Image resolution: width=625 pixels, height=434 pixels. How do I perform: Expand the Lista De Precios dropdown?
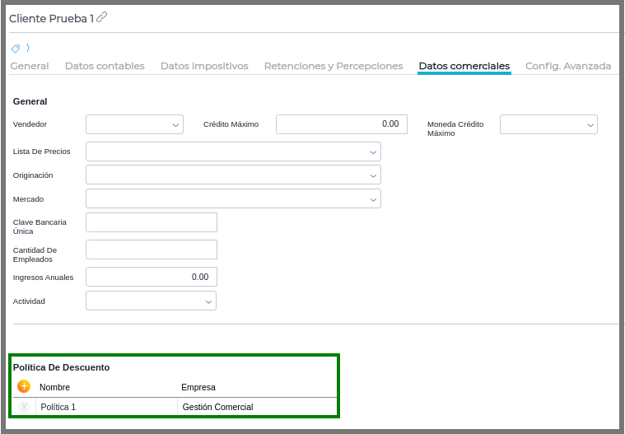[233, 152]
